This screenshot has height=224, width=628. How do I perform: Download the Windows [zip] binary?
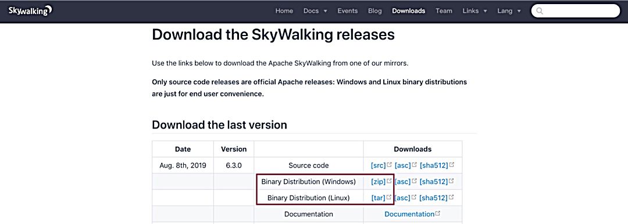click(378, 182)
